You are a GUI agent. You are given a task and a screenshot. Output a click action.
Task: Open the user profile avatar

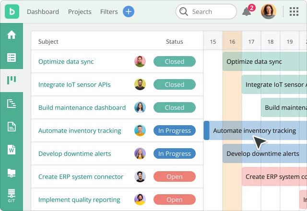(x=269, y=12)
